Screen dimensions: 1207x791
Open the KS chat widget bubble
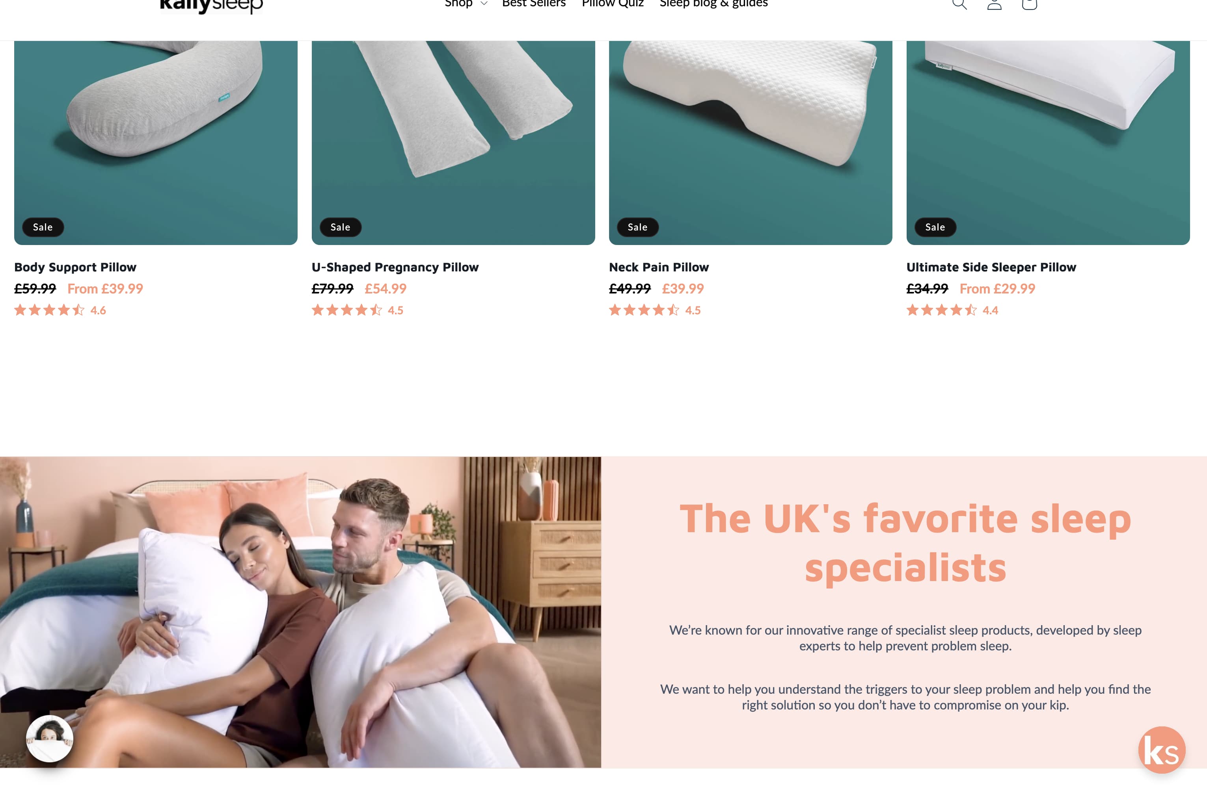pos(1161,750)
